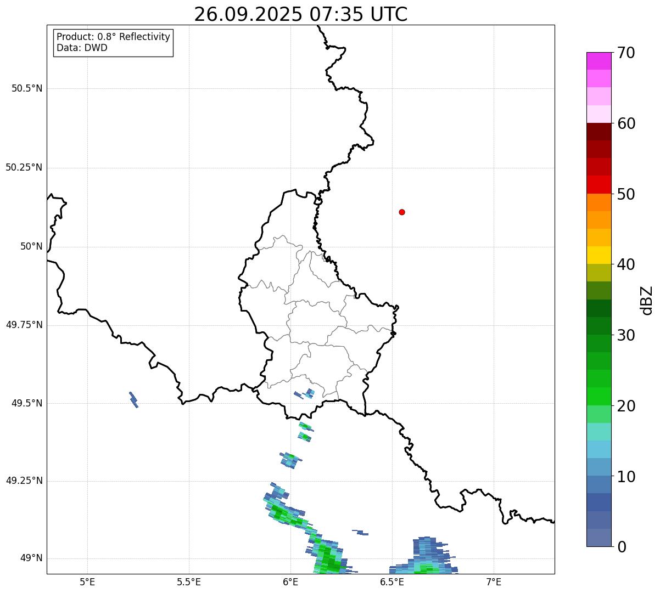Click the 50.25°N latitude label
This screenshot has height=593, width=660.
click(24, 167)
